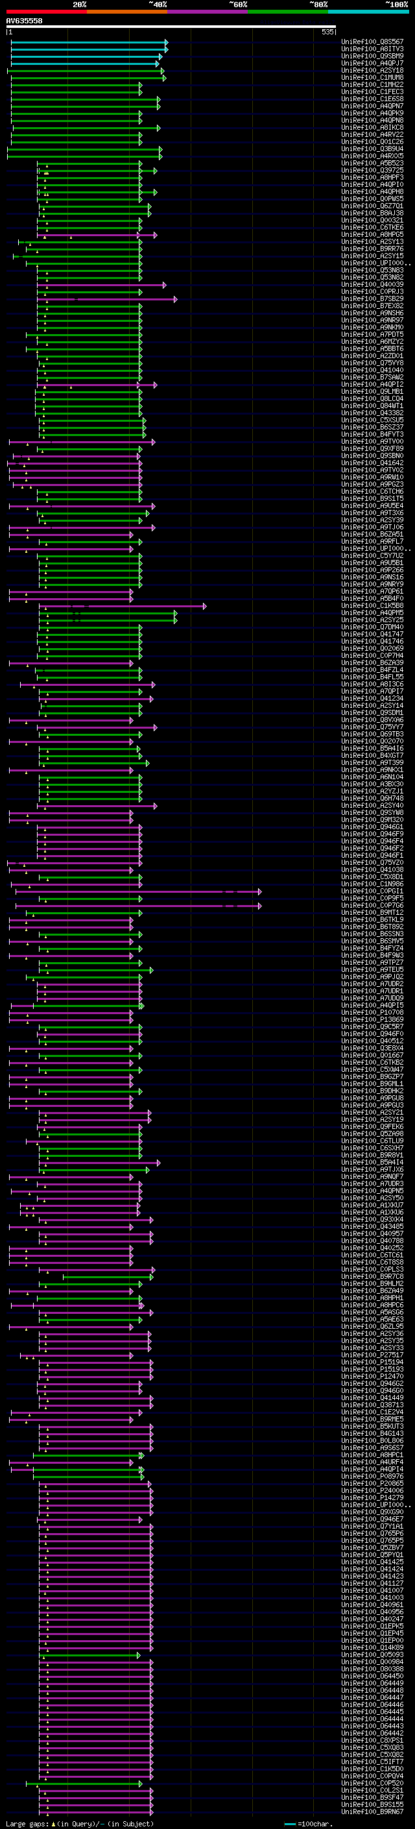Click the AV635558 query name
Viewport: 415px width, 1829px height.
click(x=24, y=21)
